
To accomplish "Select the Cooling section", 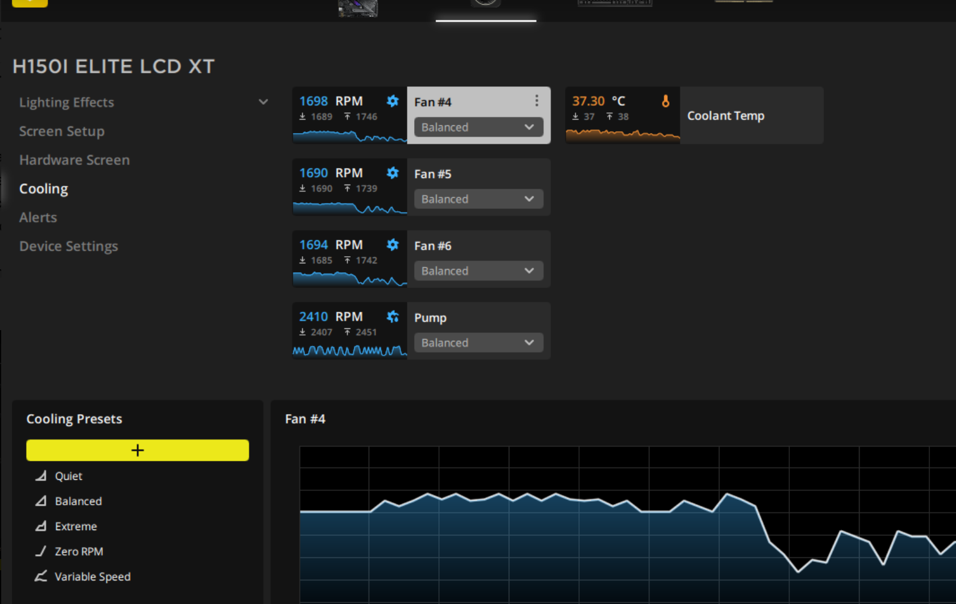I will point(44,189).
